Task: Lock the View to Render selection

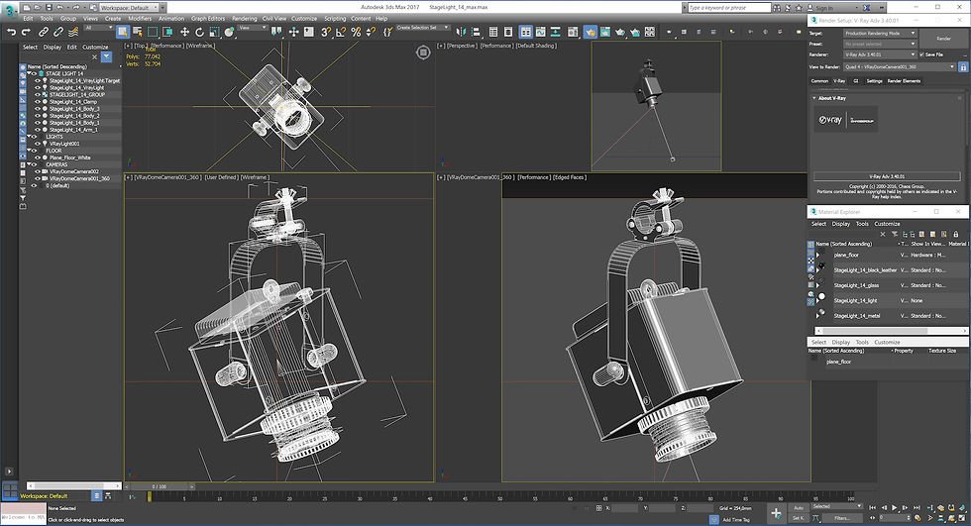Action: (961, 67)
